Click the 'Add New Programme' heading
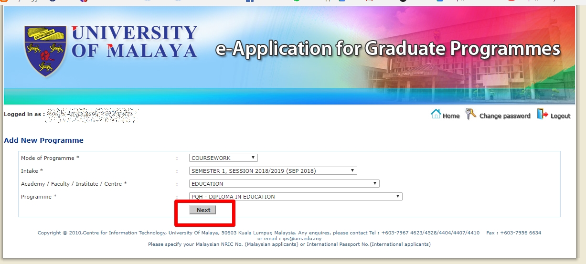 click(43, 140)
